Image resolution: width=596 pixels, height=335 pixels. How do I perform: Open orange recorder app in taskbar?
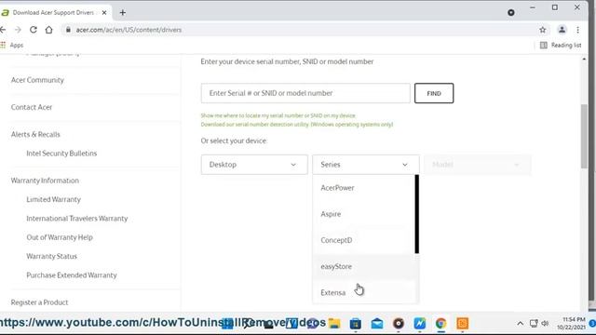tap(462, 323)
